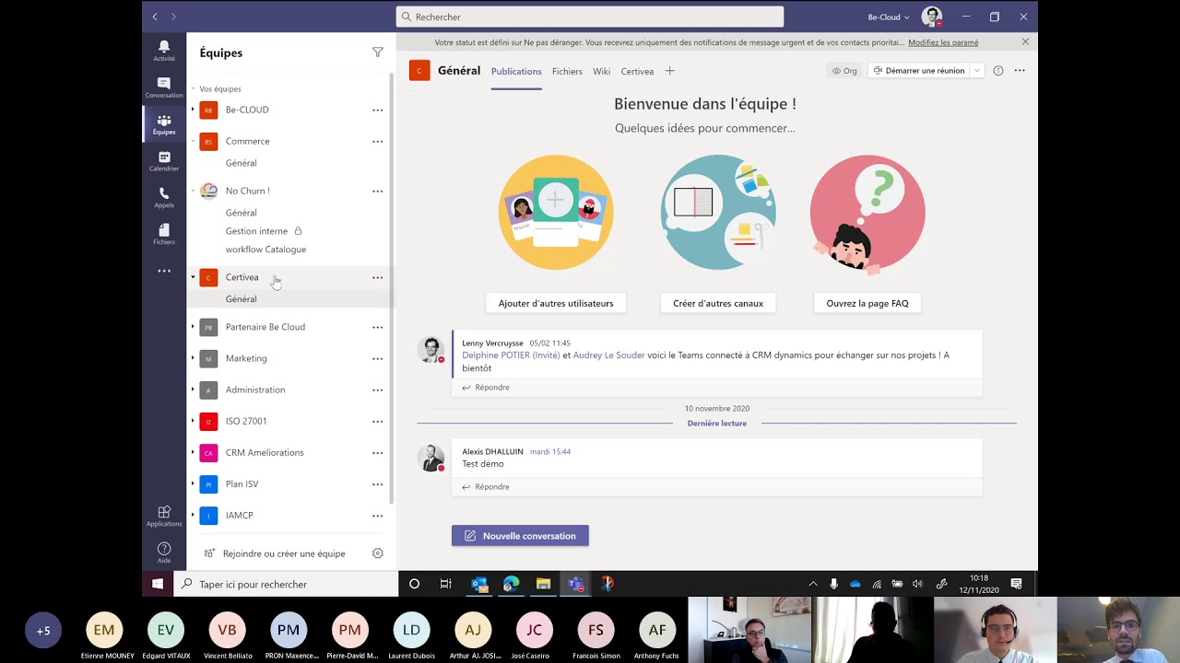Open the channel info icon
Viewport: 1180px width, 663px height.
998,71
